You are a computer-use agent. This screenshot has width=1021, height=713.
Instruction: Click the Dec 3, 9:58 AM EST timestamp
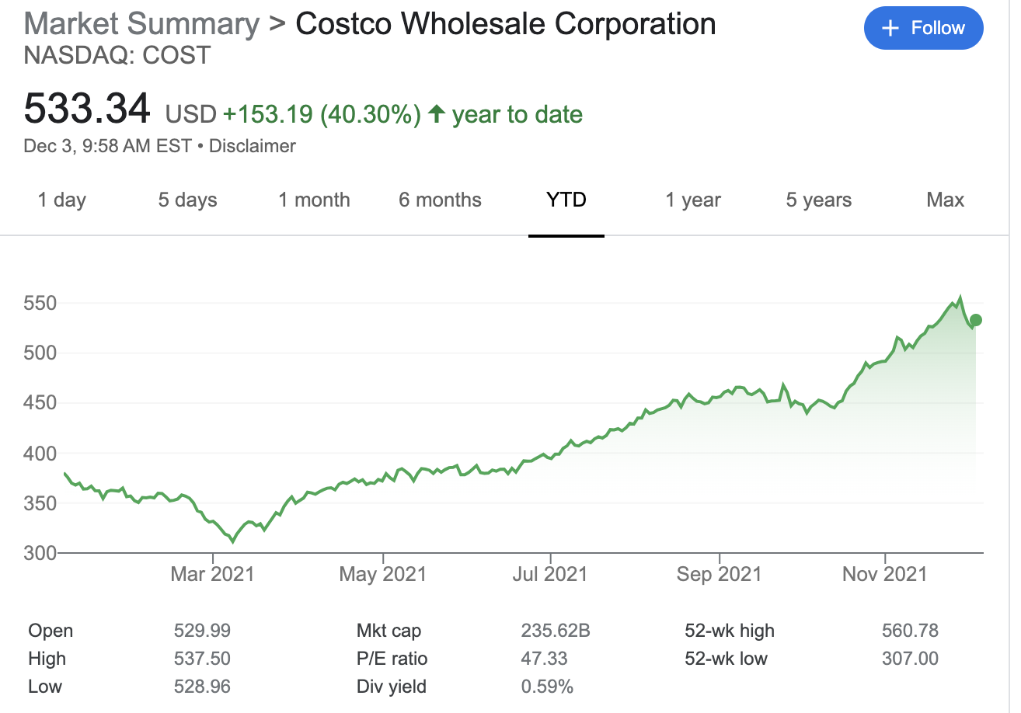pyautogui.click(x=108, y=146)
